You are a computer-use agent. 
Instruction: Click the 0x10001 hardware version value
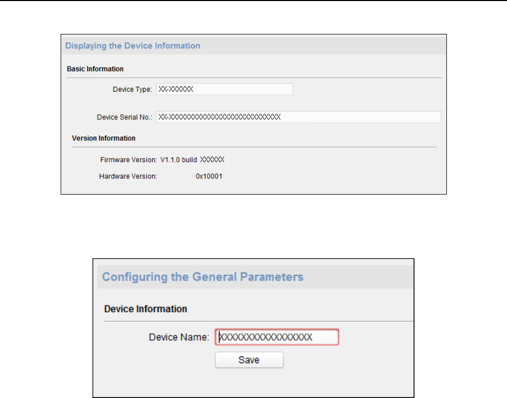pyautogui.click(x=209, y=176)
